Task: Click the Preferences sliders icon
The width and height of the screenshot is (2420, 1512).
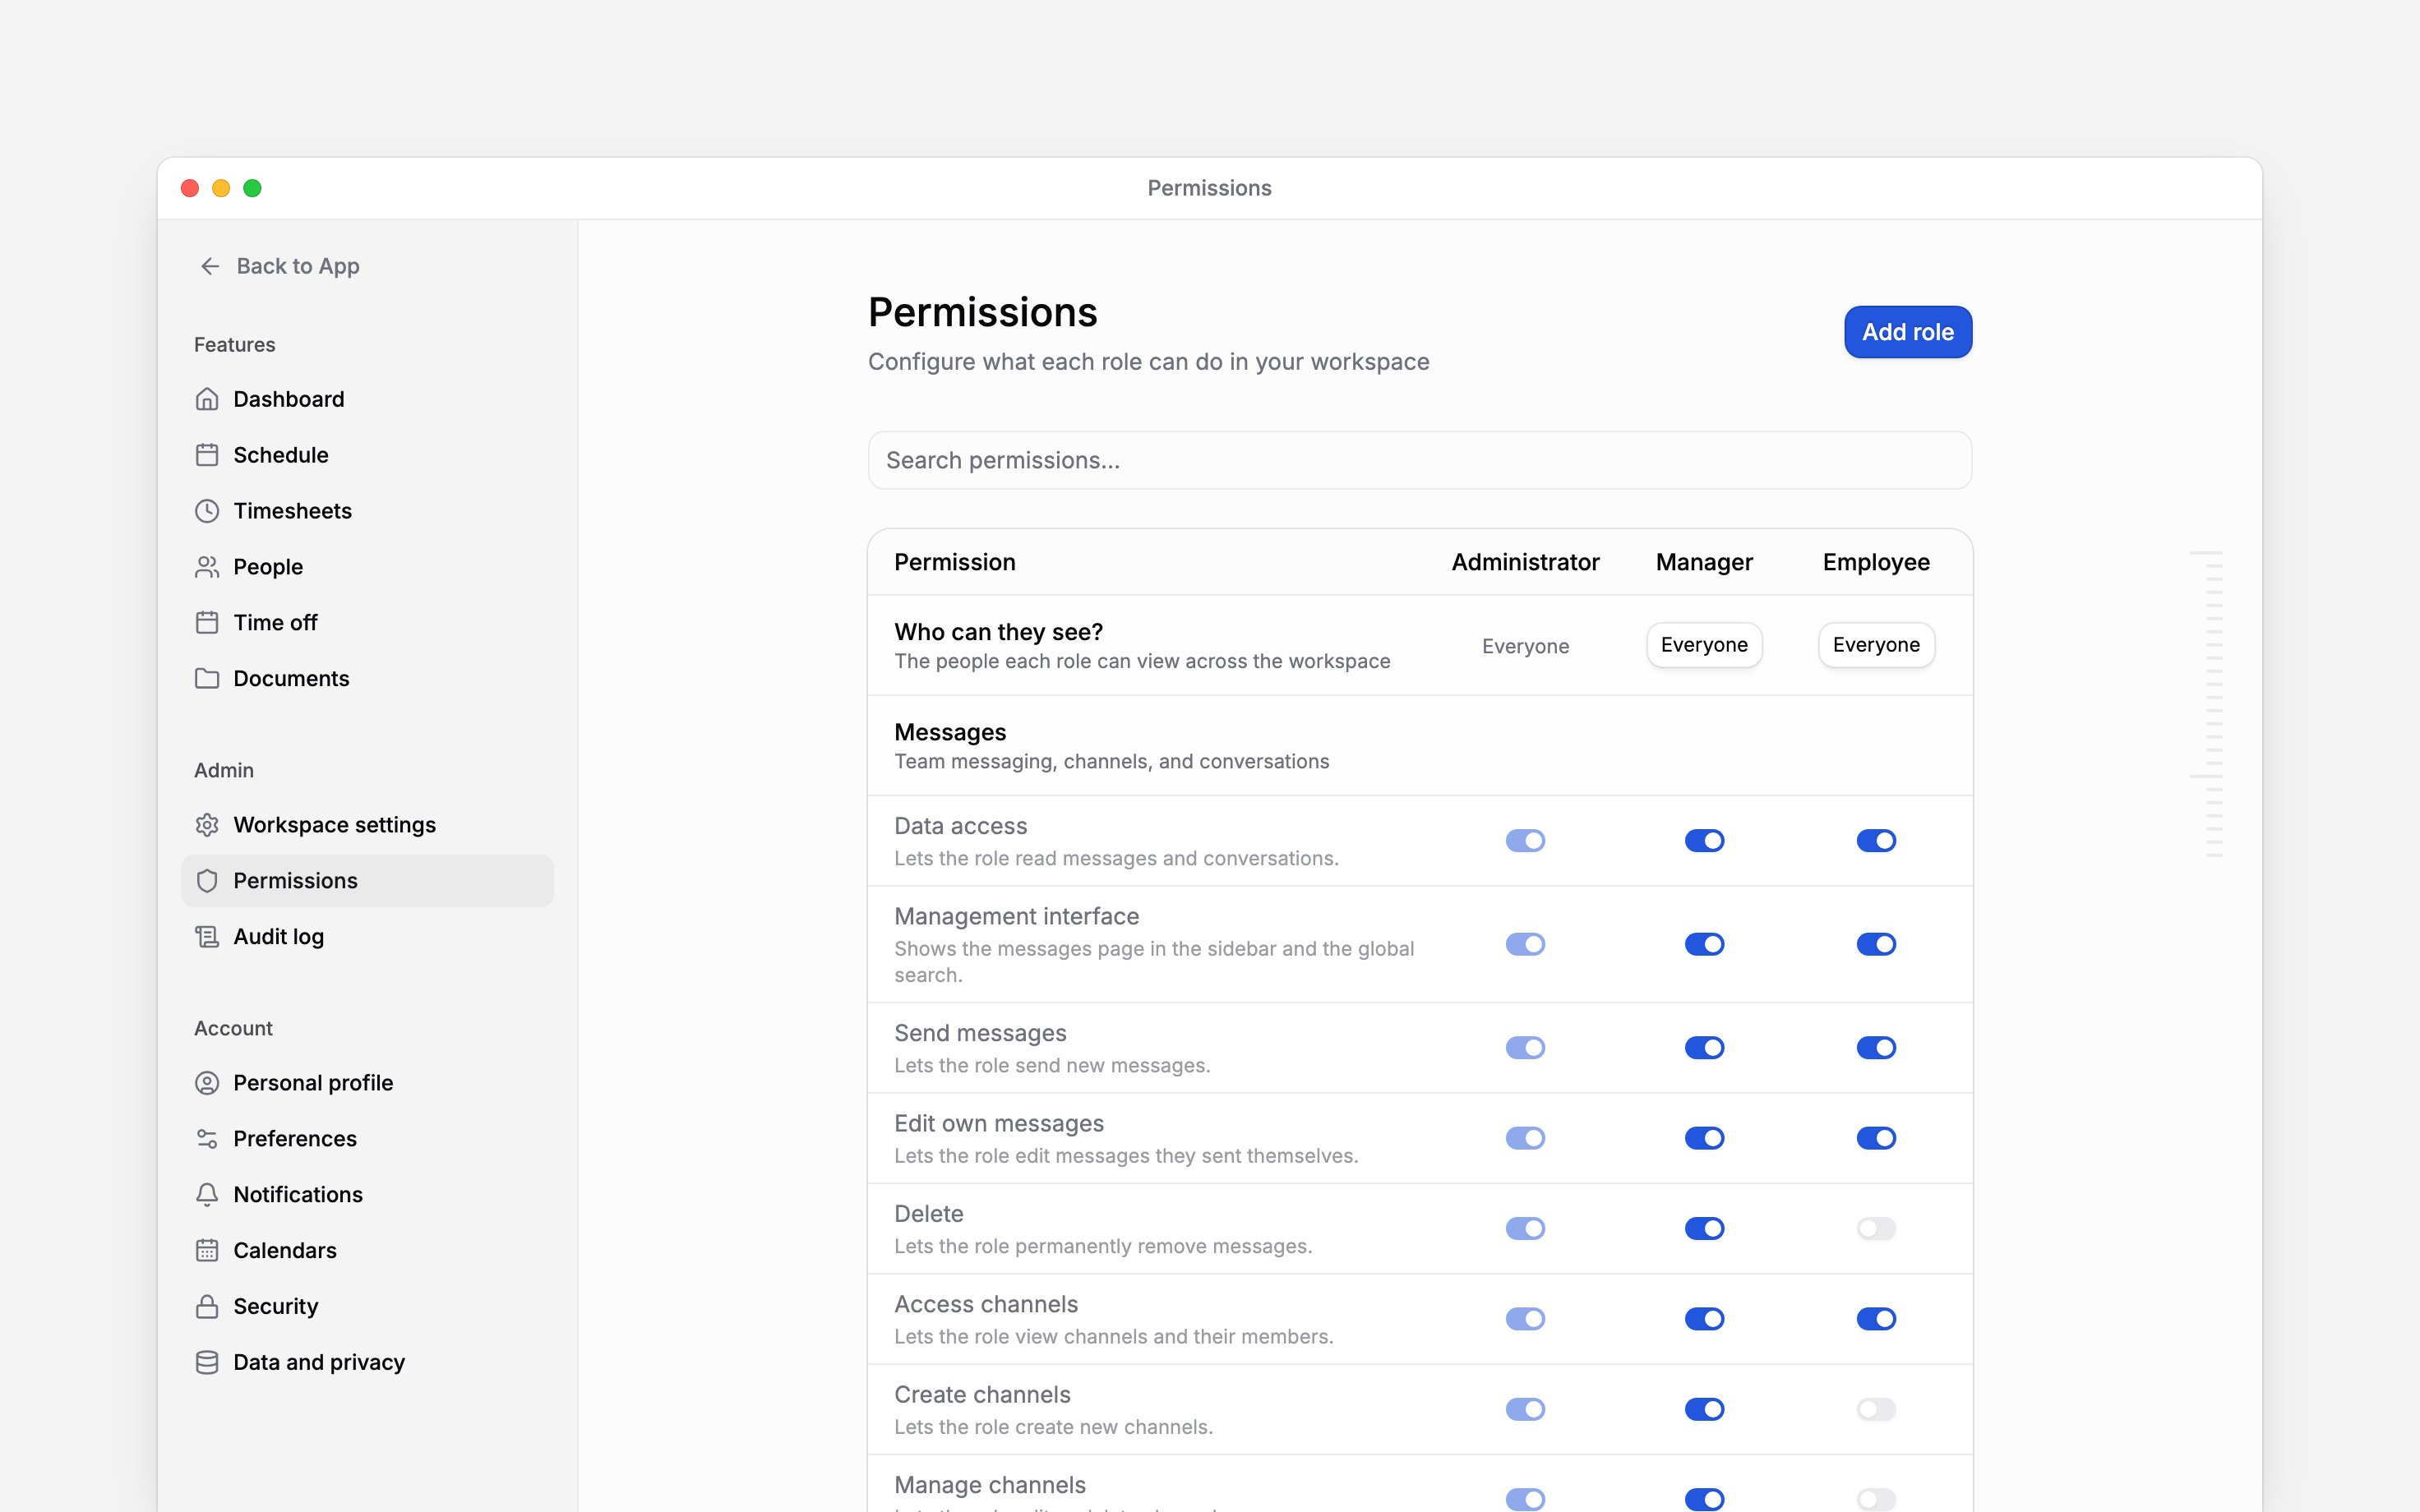Action: [207, 1139]
